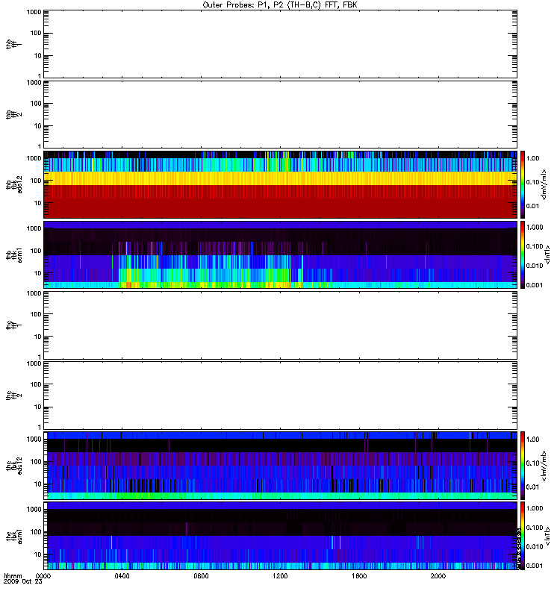Click "0.001" on the thb scm1 colorbar scale
Viewport: 560px width, 597px height.
pos(535,285)
